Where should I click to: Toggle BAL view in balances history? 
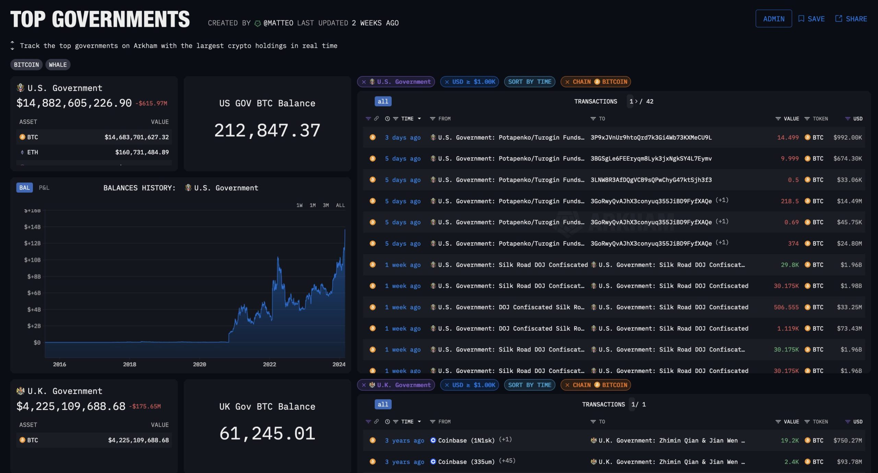pos(24,188)
